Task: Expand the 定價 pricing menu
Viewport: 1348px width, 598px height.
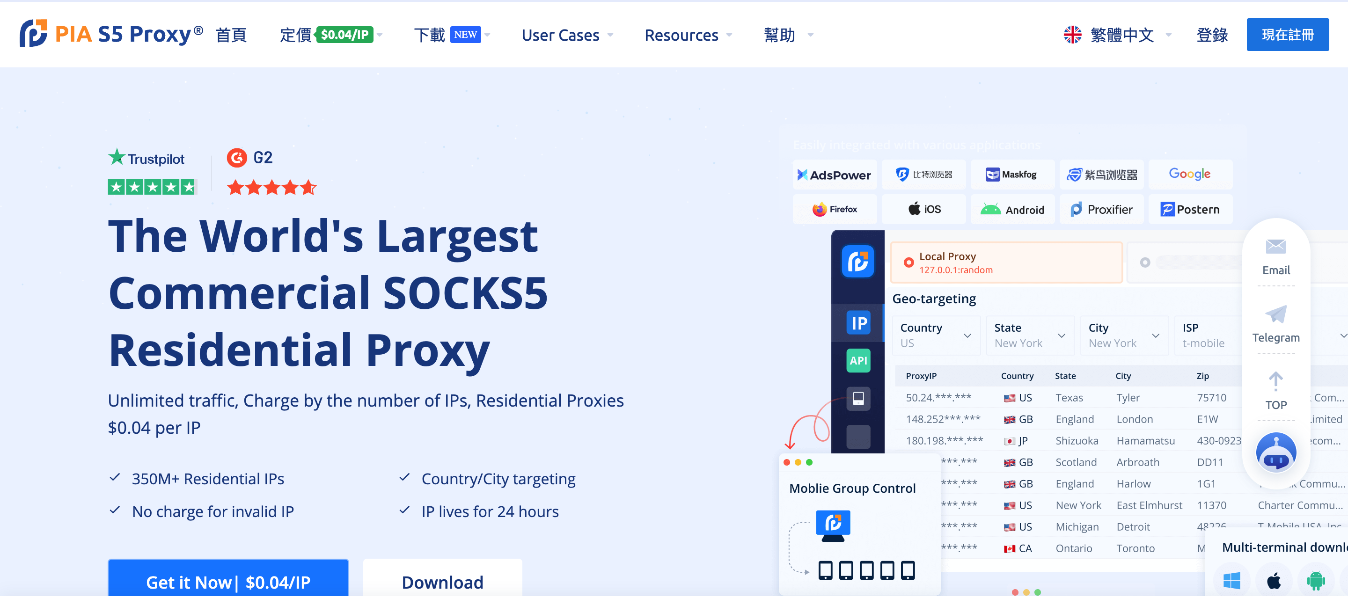Action: (331, 35)
